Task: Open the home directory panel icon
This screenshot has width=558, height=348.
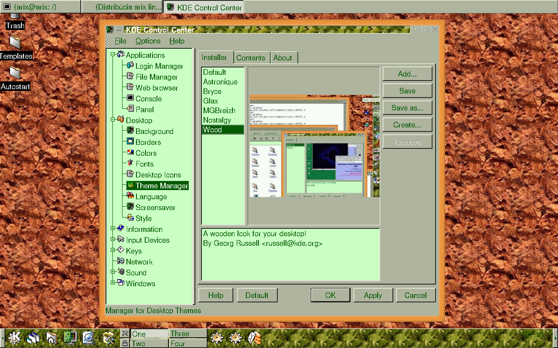Action: pos(52,338)
